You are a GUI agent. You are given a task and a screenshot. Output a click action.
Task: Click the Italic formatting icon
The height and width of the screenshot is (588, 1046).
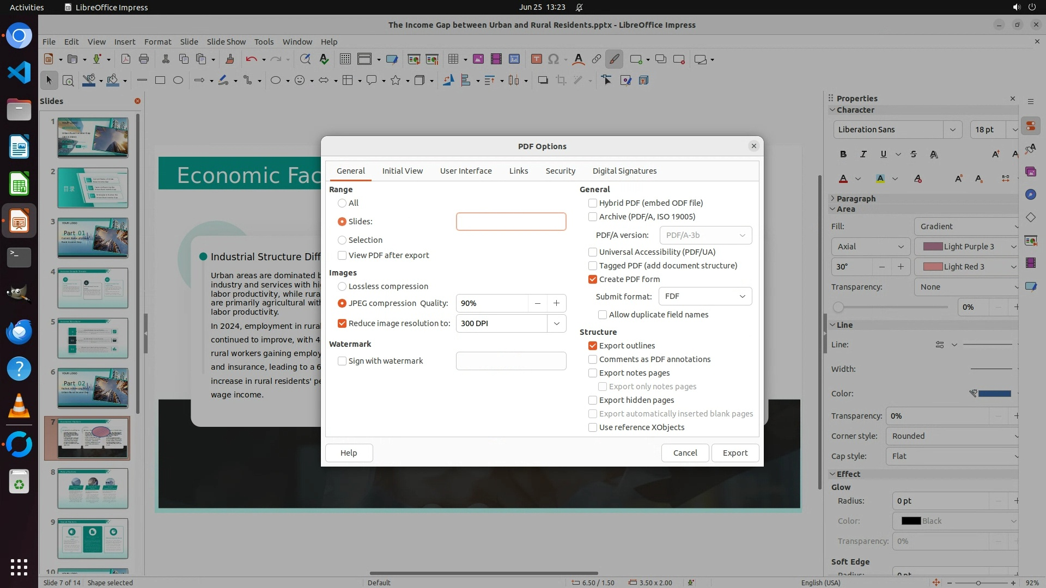click(x=863, y=155)
